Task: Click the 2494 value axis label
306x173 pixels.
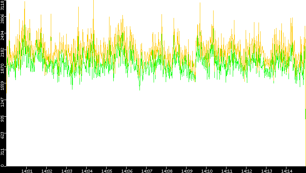Action: (2, 35)
